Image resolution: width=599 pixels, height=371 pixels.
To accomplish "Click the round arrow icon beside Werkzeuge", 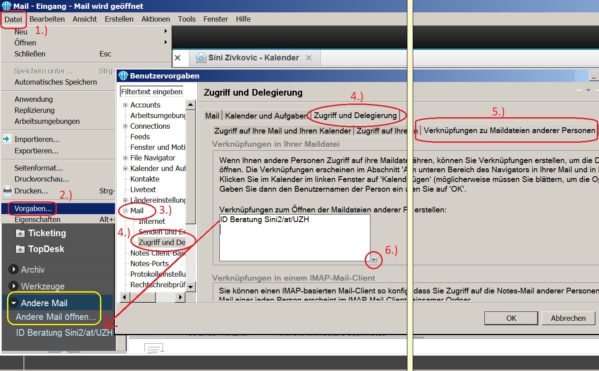I will (x=14, y=286).
